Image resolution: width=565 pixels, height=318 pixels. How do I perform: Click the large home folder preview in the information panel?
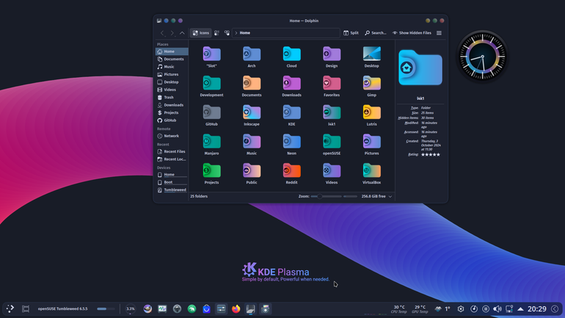420,68
